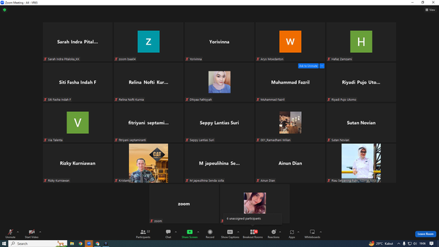Image resolution: width=439 pixels, height=247 pixels.
Task: Open Zoom Apps
Action: [x=292, y=233]
